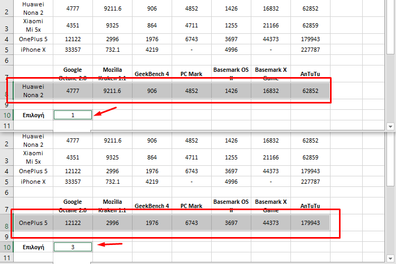396x264 pixels.
Task: Click the grey 2996 cell in lower row 8
Action: click(x=112, y=223)
